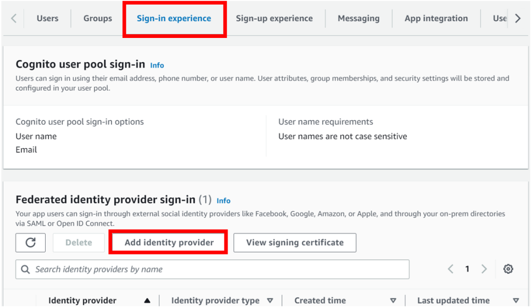This screenshot has height=308, width=532.
Task: Open the Cognito user pool sign-in Info link
Action: [x=157, y=65]
